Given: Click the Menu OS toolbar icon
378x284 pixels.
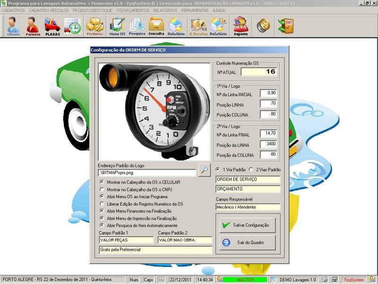Looking at the screenshot, I should [x=117, y=26].
